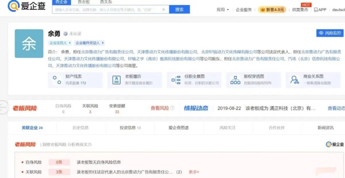Open 汽场（北京）信息科技有限公司 link
The width and height of the screenshot is (345, 178).
tap(194, 62)
